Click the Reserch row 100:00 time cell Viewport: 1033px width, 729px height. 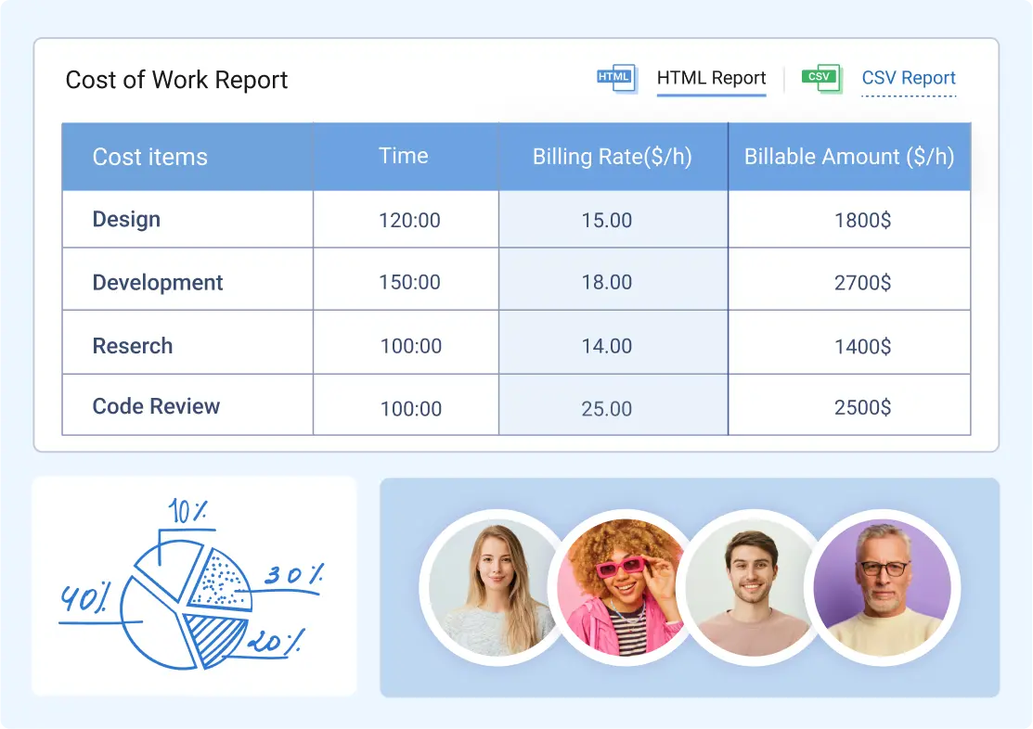(406, 342)
